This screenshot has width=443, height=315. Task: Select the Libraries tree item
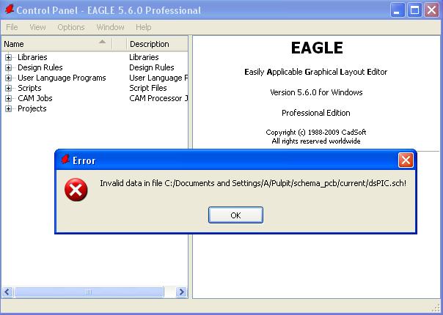tap(32, 57)
